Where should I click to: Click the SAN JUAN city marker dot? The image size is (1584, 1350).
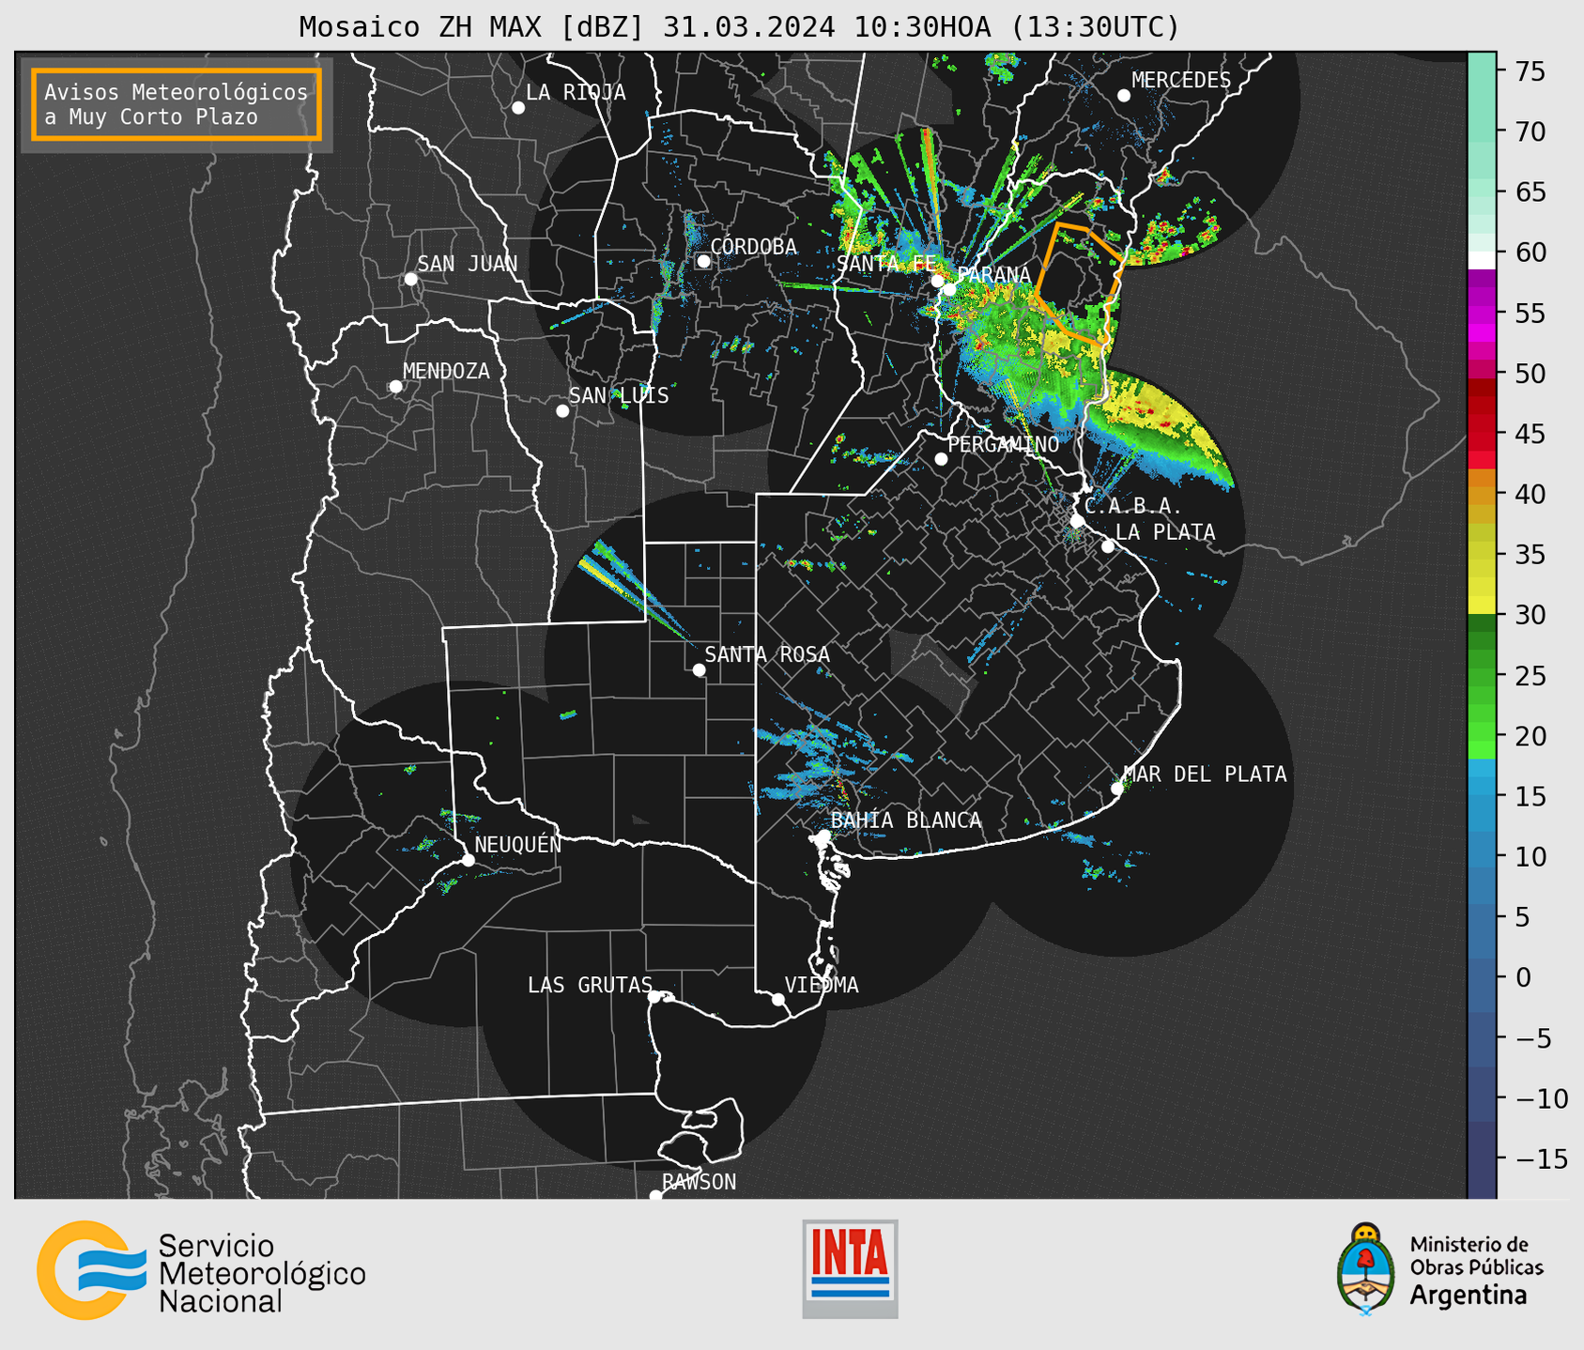(410, 279)
